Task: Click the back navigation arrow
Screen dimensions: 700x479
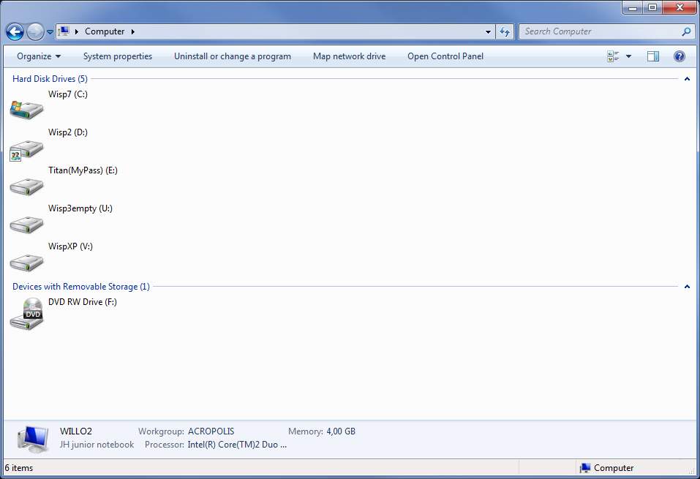Action: (14, 31)
